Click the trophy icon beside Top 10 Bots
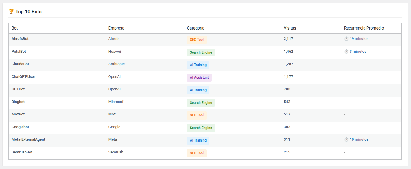 point(11,12)
